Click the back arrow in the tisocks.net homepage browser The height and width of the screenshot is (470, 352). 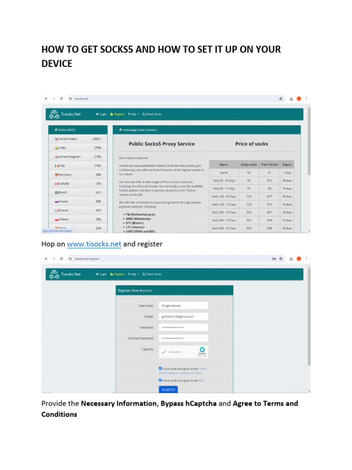(x=46, y=99)
